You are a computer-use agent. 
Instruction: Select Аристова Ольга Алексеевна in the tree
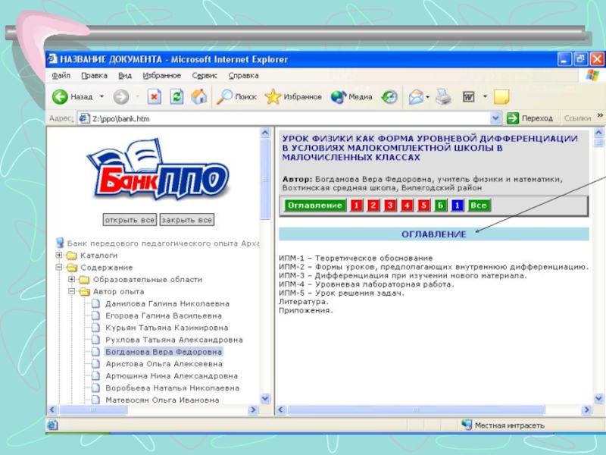point(164,364)
